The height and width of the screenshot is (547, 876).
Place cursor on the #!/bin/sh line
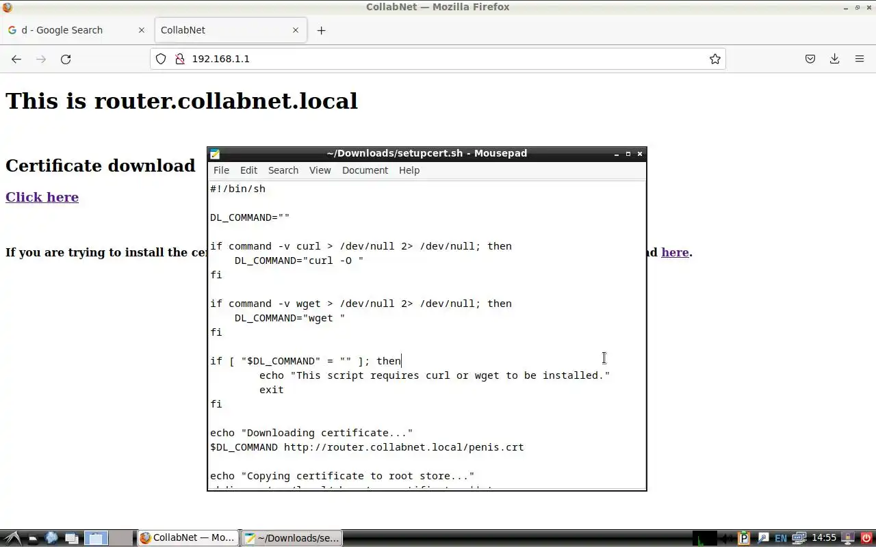click(237, 189)
